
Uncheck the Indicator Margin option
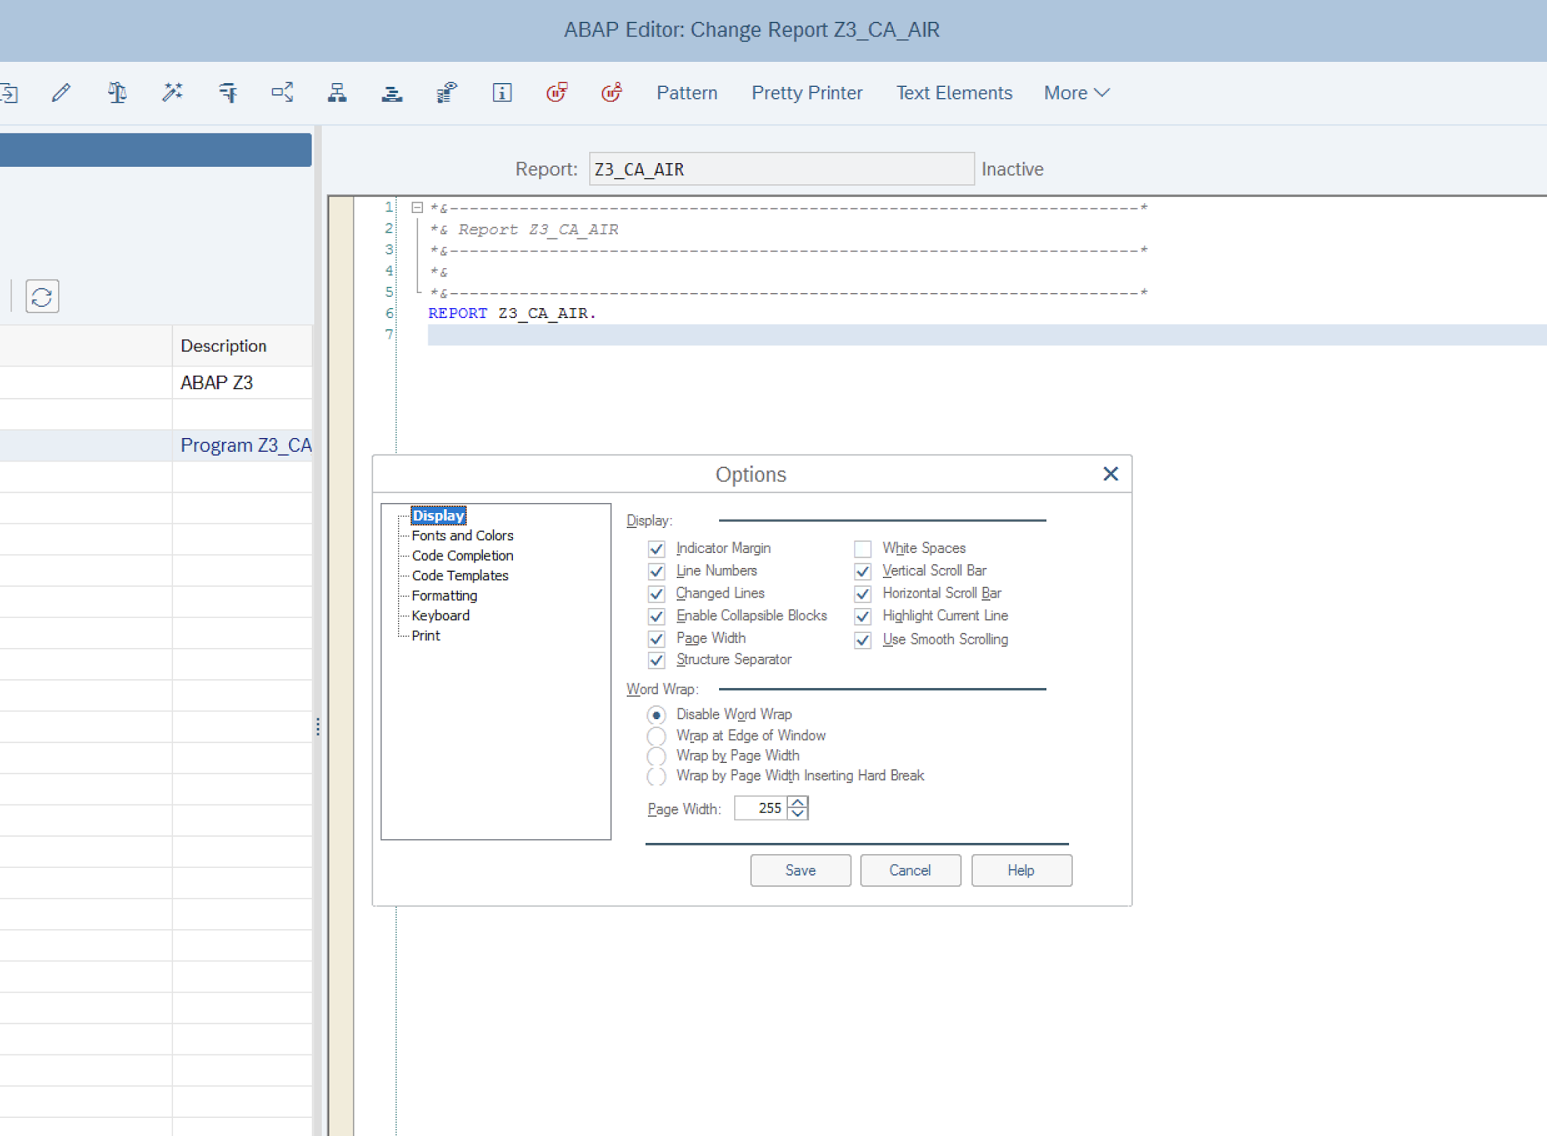click(656, 548)
